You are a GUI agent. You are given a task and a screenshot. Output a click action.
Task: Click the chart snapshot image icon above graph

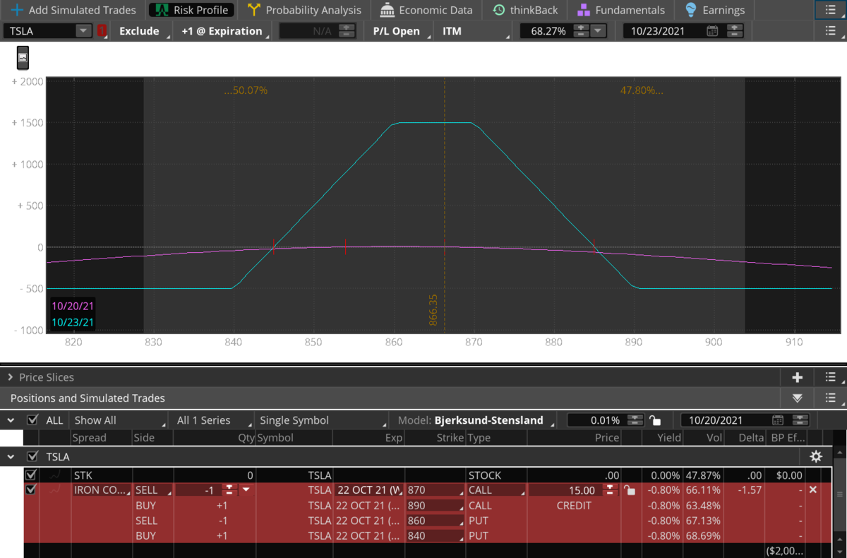click(x=23, y=59)
